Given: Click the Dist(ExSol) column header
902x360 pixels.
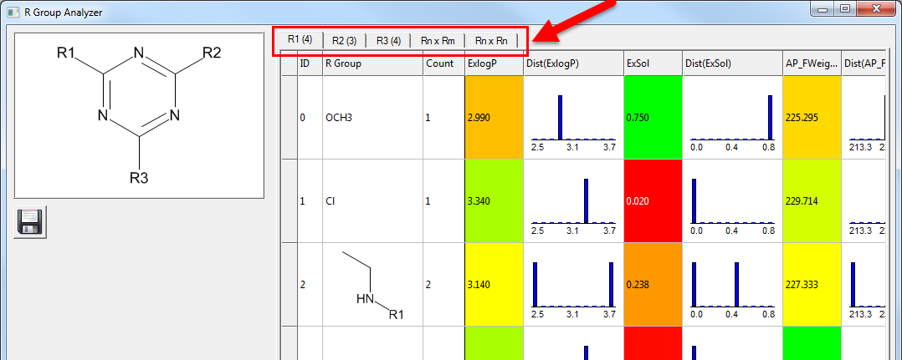Looking at the screenshot, I should coord(731,63).
